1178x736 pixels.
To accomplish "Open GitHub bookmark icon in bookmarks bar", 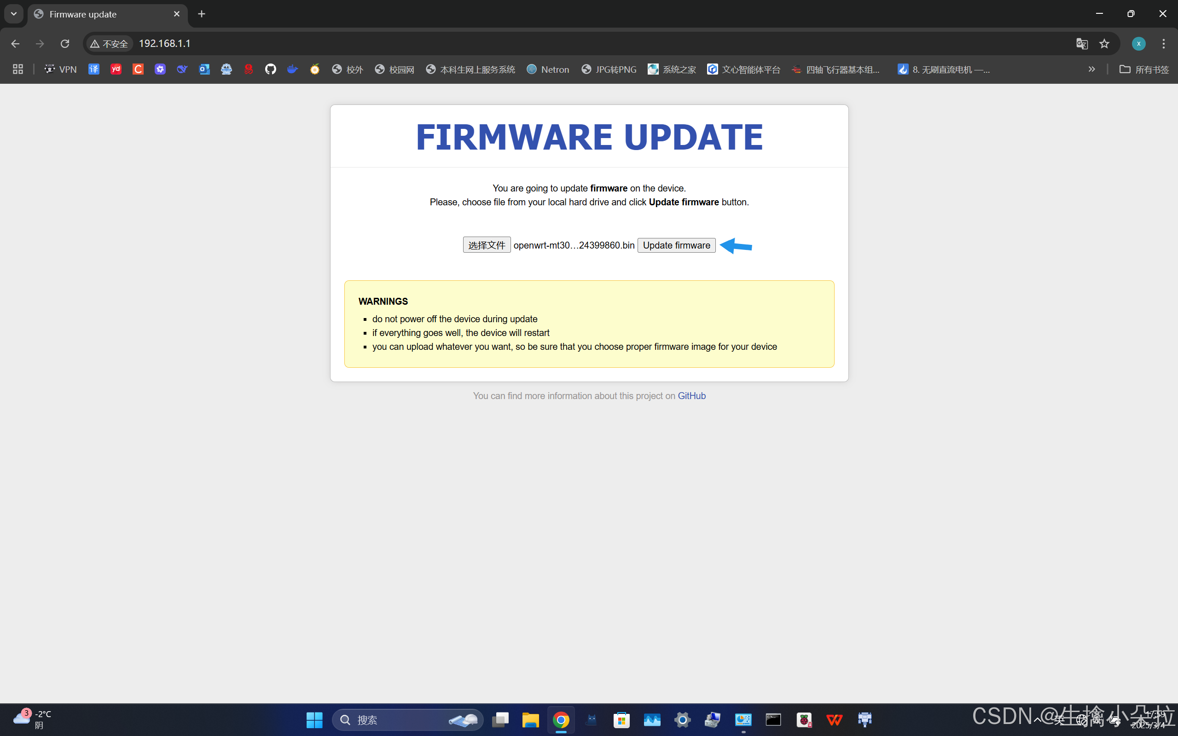I will coord(270,69).
